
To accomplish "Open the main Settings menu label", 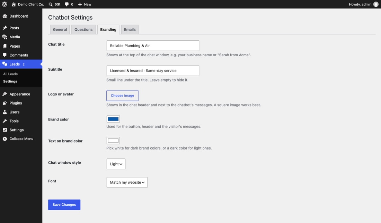I will tap(17, 130).
